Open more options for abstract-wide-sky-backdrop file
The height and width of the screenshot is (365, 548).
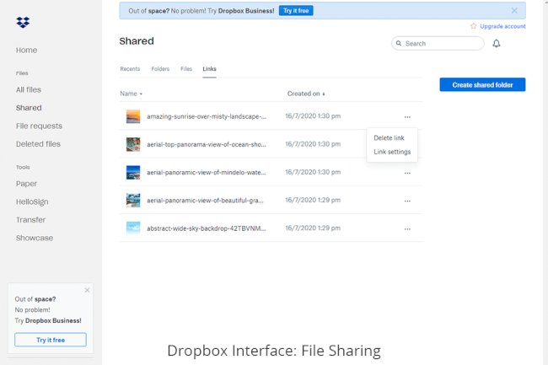pyautogui.click(x=407, y=228)
